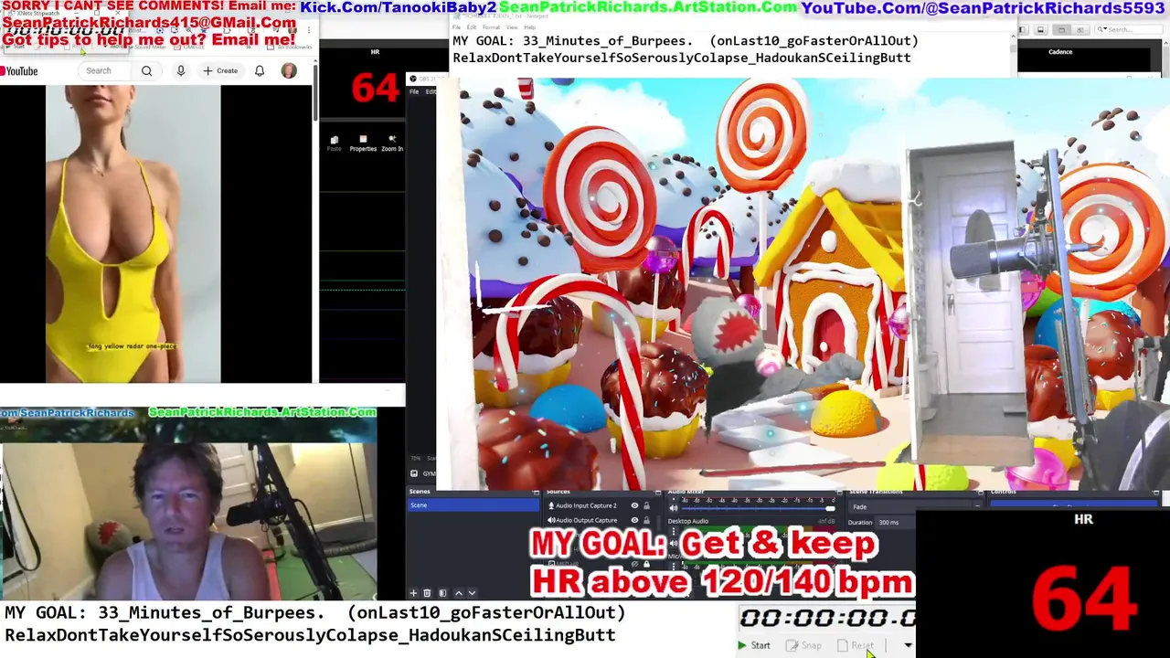Click the YouTube search field
1170x658 pixels.
pyautogui.click(x=105, y=71)
